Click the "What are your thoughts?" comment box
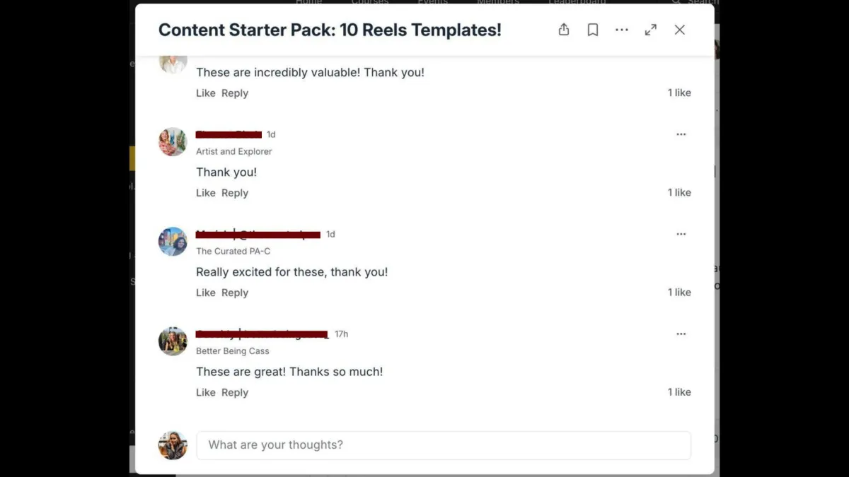Image resolution: width=849 pixels, height=477 pixels. coord(443,445)
